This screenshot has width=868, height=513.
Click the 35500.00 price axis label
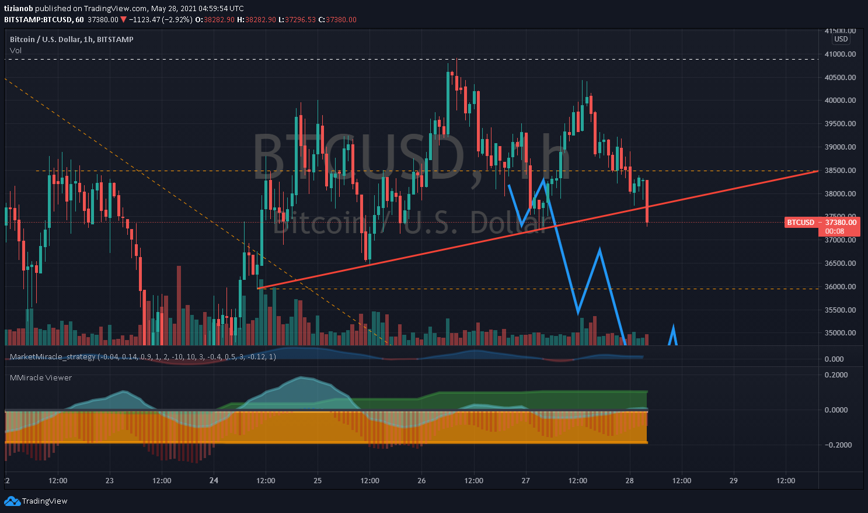coord(839,310)
